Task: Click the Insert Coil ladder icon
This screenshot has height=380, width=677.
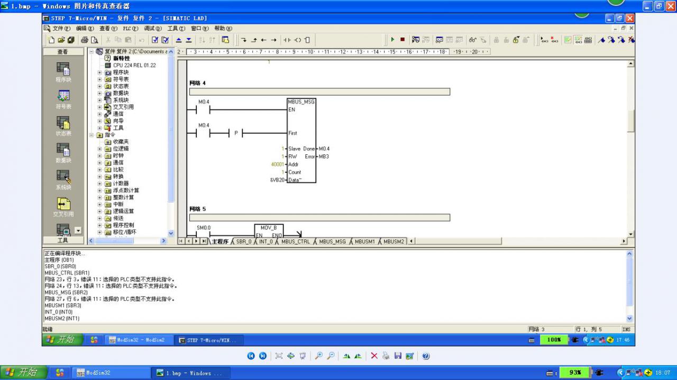Action: 297,40
